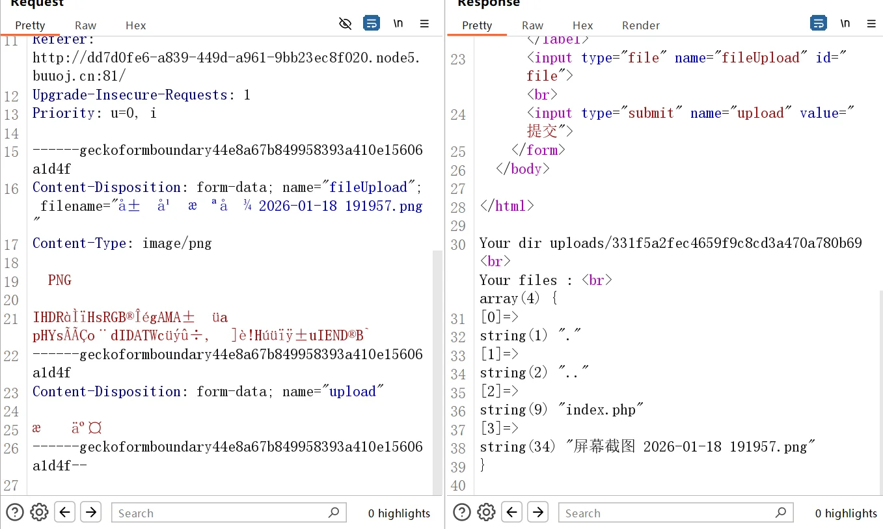883x529 pixels.
Task: Toggle word wrap icon in Response panel
Action: click(x=818, y=24)
